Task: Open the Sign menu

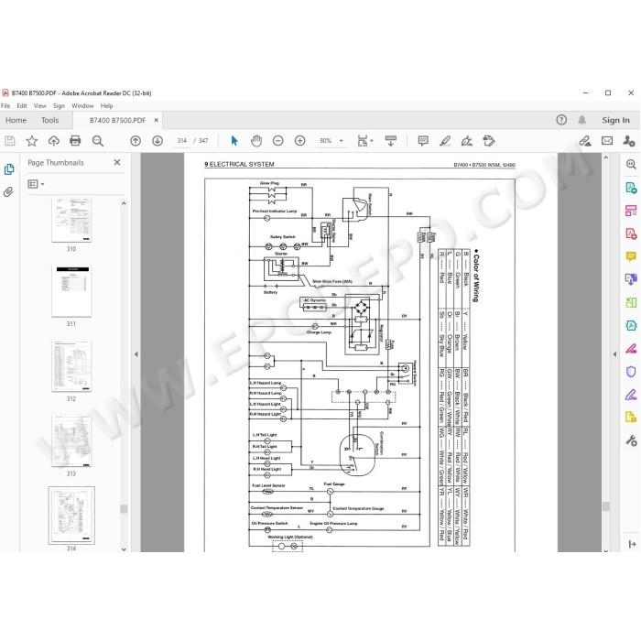Action: tap(59, 106)
